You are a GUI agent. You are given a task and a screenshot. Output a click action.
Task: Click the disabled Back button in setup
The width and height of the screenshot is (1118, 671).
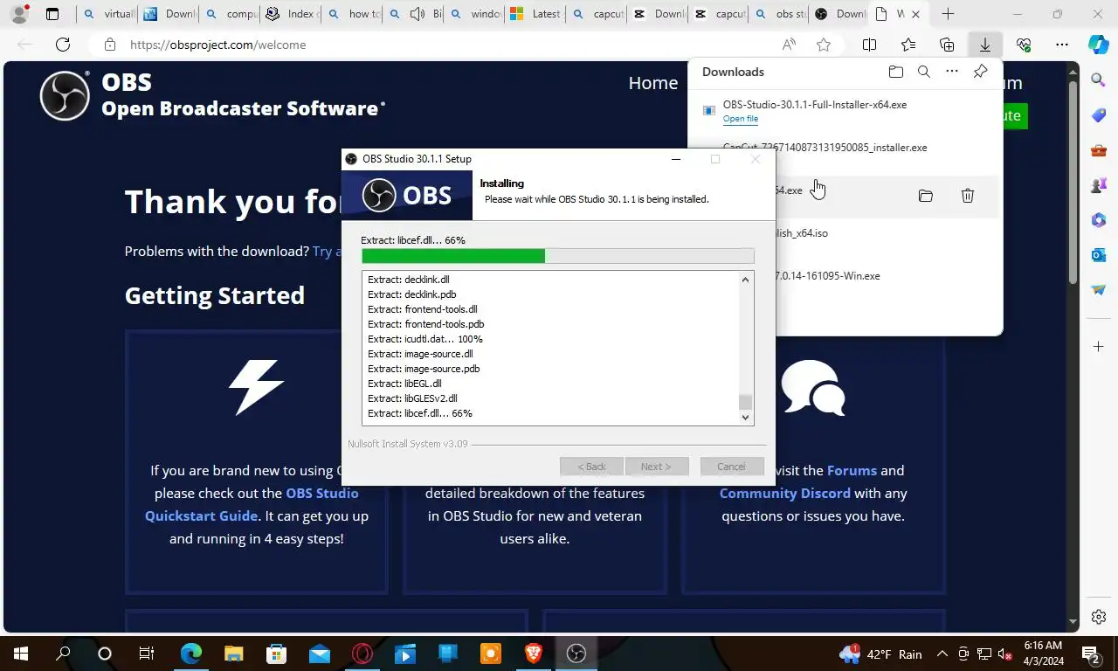click(x=591, y=467)
